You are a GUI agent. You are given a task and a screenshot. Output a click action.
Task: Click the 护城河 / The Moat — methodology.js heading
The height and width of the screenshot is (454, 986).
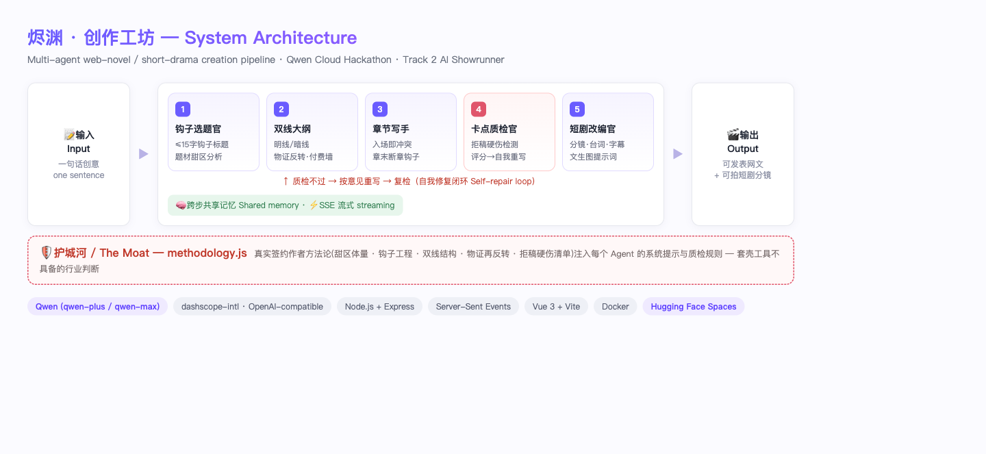click(144, 253)
